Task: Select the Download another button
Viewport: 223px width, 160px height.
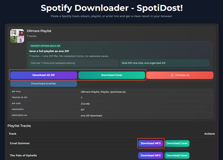Action: coord(44,84)
